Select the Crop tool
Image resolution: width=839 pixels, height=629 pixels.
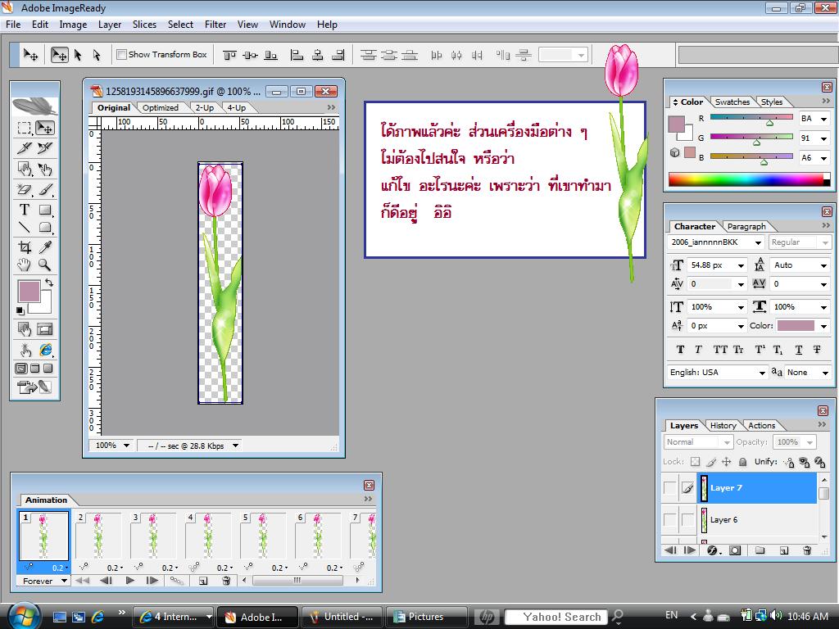[24, 247]
